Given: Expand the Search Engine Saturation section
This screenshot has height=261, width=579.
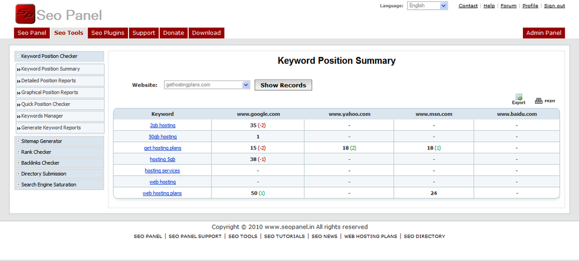Looking at the screenshot, I should 18,185.
